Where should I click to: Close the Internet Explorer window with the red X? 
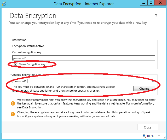point(160,3)
